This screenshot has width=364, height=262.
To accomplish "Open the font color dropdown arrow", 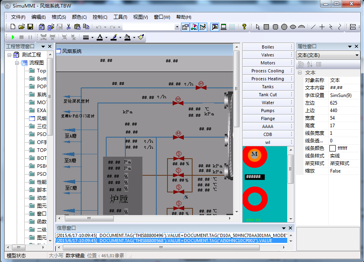I will tap(106, 37).
